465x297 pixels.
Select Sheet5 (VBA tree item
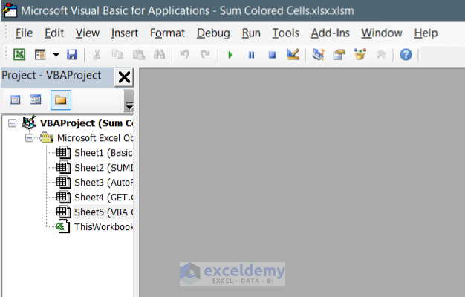pyautogui.click(x=103, y=212)
